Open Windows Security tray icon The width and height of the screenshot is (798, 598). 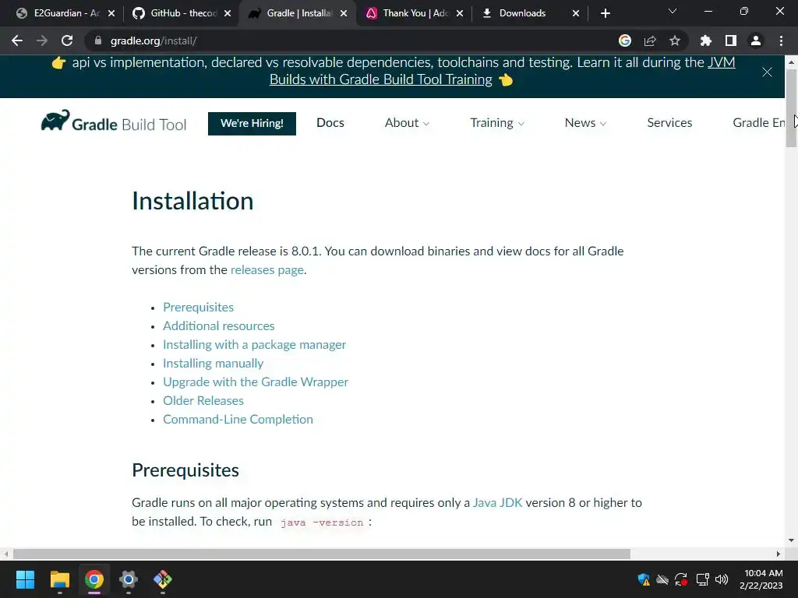coord(644,579)
